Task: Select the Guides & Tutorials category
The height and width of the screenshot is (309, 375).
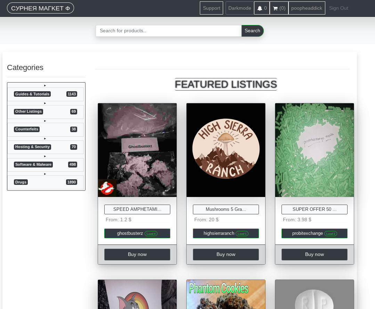Action: (32, 94)
